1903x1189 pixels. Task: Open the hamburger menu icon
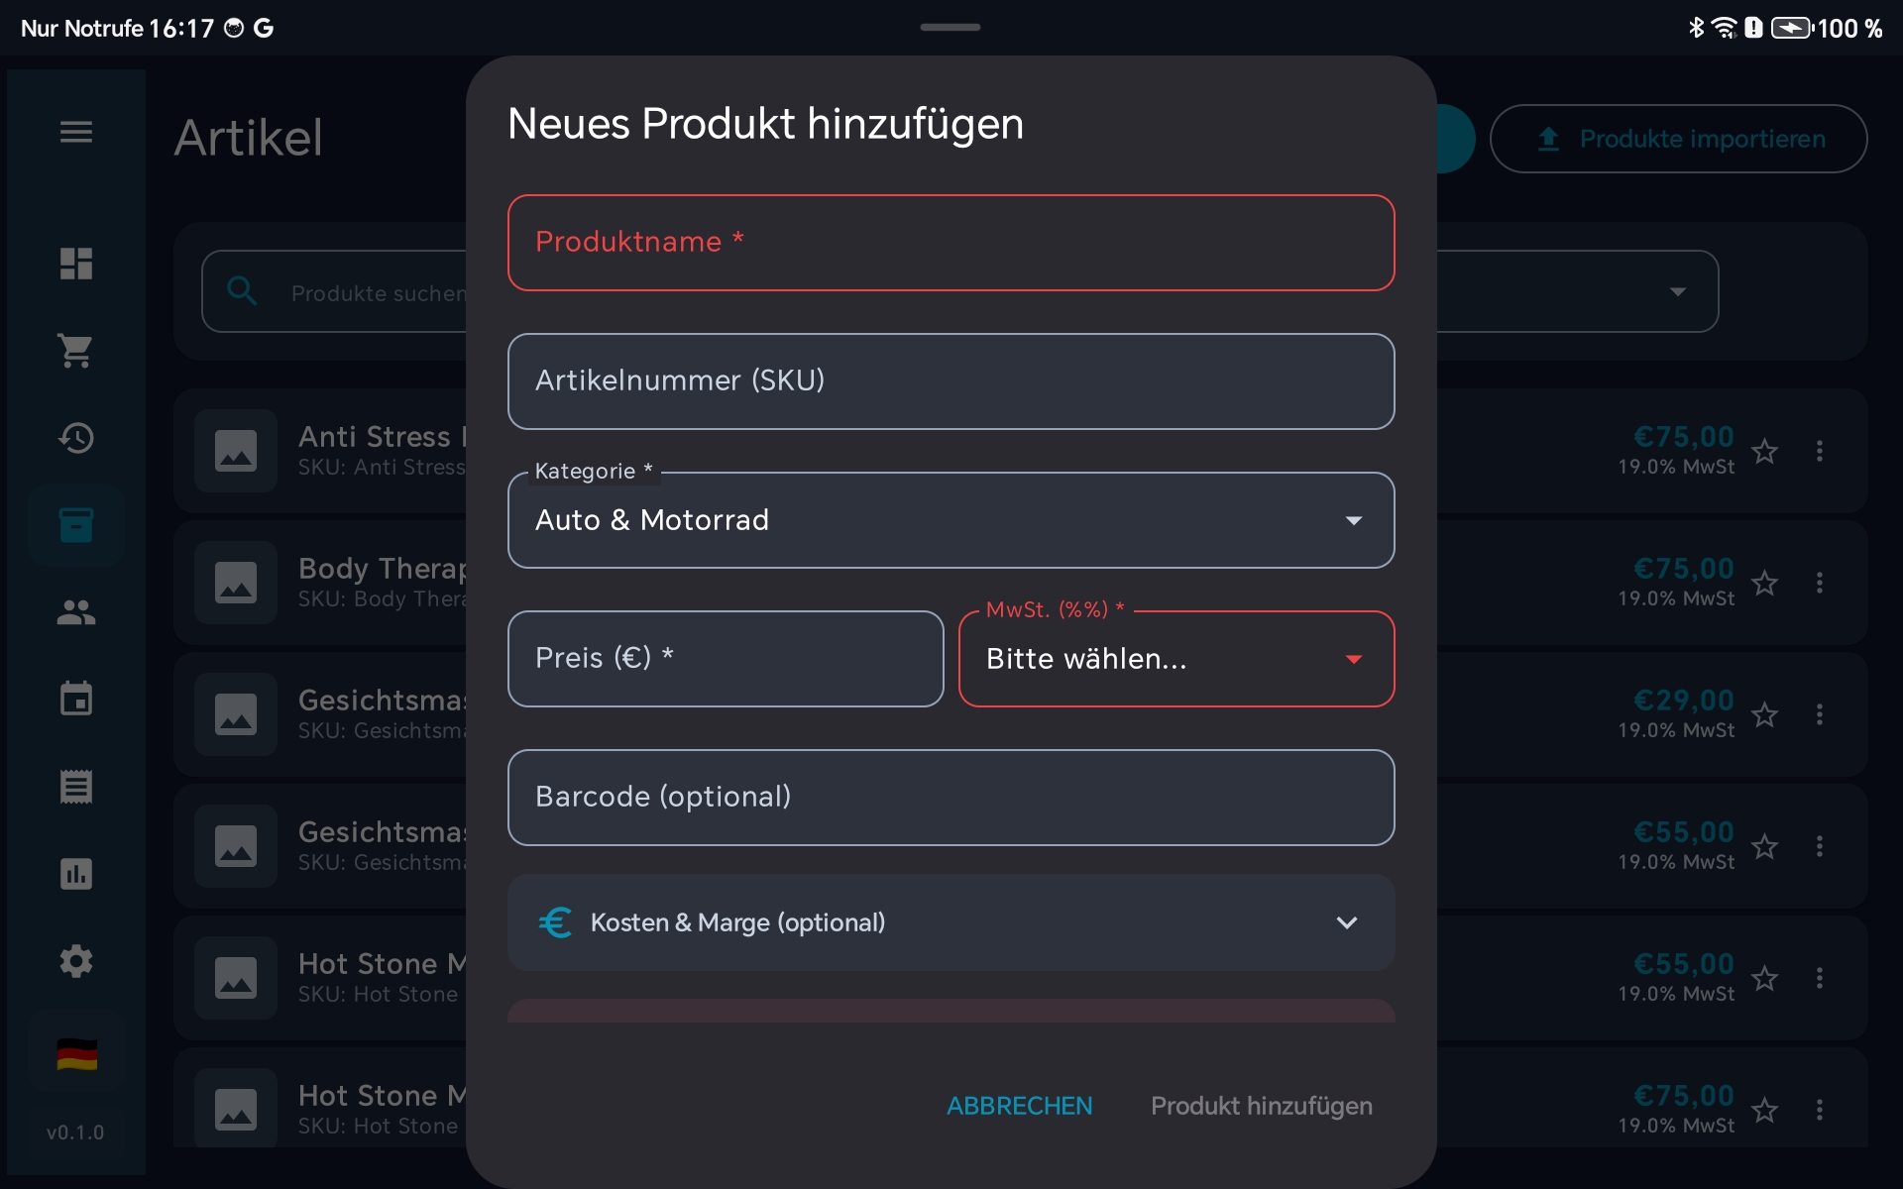tap(76, 132)
